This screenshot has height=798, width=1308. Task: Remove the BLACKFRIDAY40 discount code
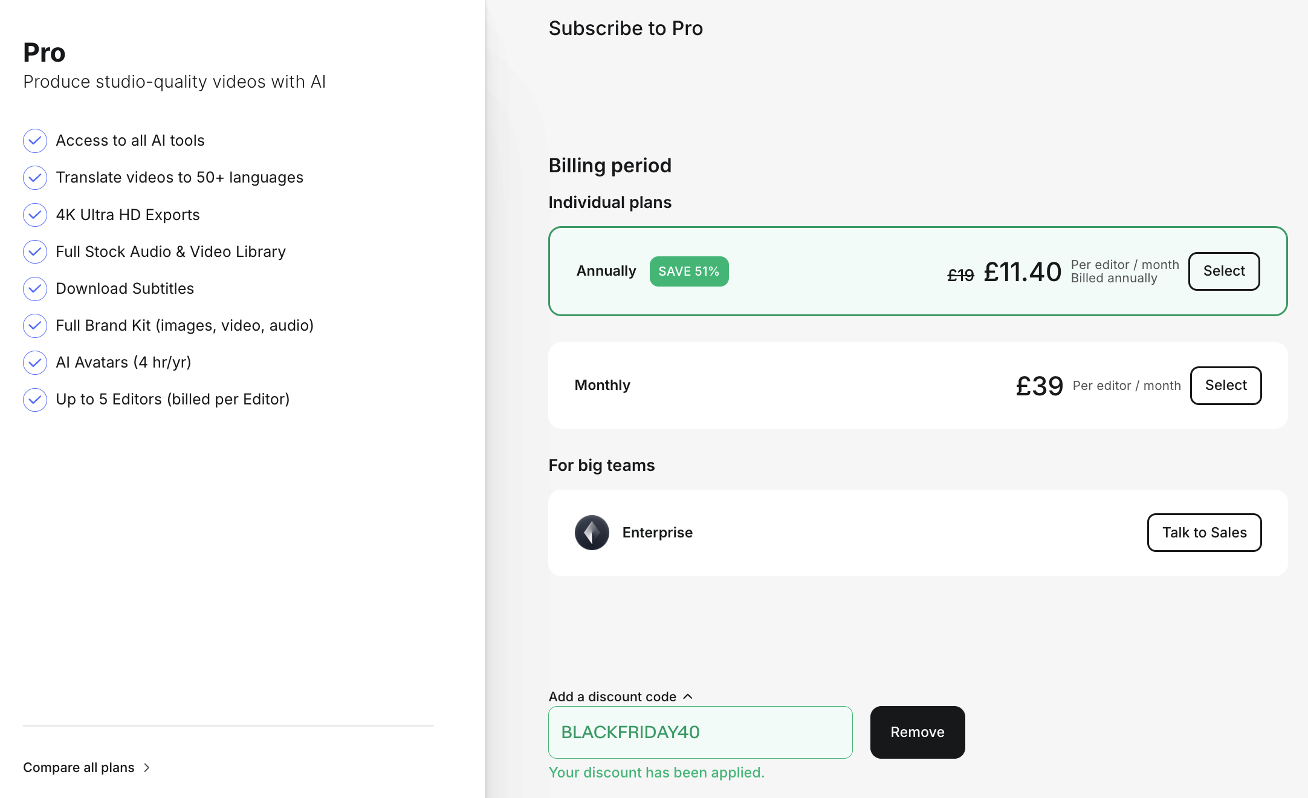[x=916, y=733]
